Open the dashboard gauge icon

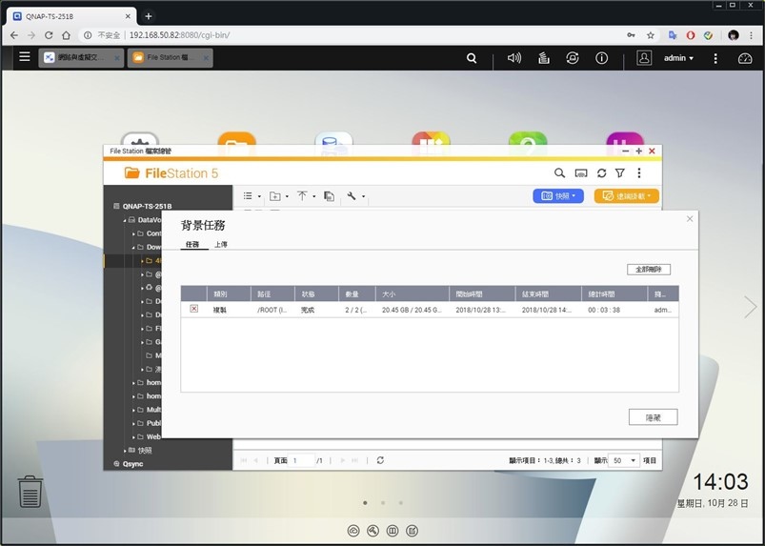click(744, 58)
